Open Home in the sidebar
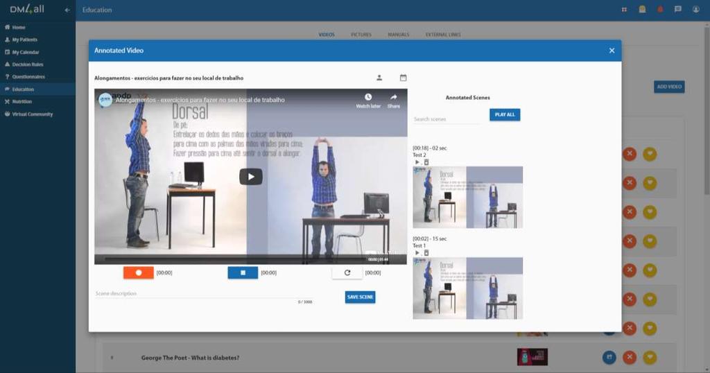 [x=19, y=27]
